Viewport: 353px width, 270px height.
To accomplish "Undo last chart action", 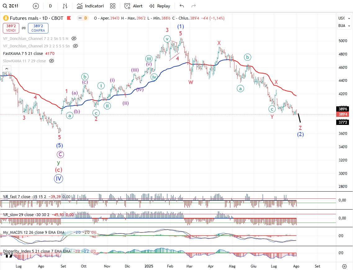I will 182,6.
